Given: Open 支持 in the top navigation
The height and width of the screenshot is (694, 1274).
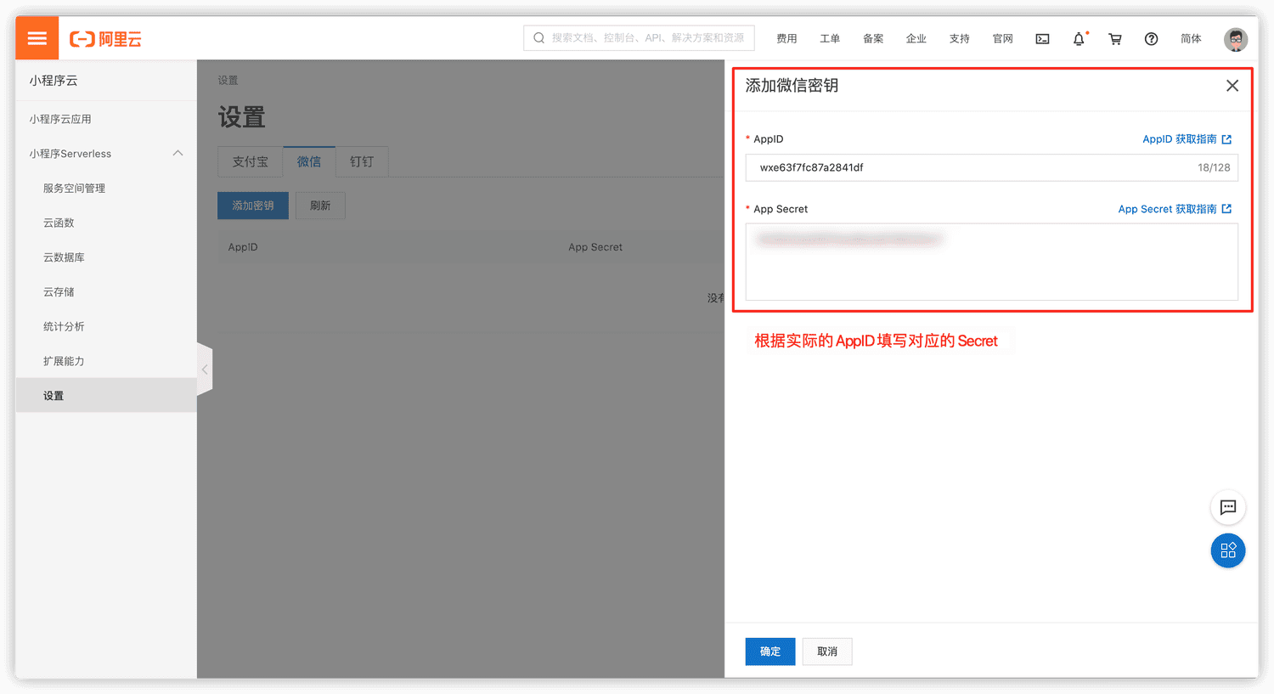Looking at the screenshot, I should [x=960, y=39].
